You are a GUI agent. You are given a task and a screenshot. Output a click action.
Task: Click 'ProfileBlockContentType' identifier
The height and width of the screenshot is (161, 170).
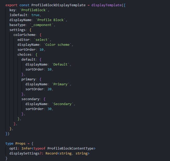[x=70, y=149]
